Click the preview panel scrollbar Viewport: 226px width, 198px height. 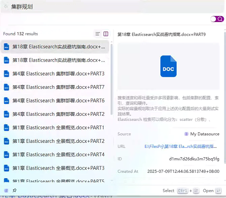225,98
